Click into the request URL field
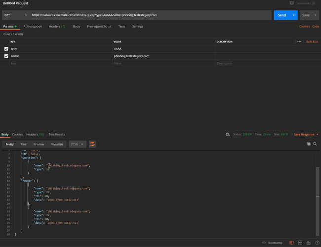This screenshot has height=247, width=321. pyautogui.click(x=151, y=15)
